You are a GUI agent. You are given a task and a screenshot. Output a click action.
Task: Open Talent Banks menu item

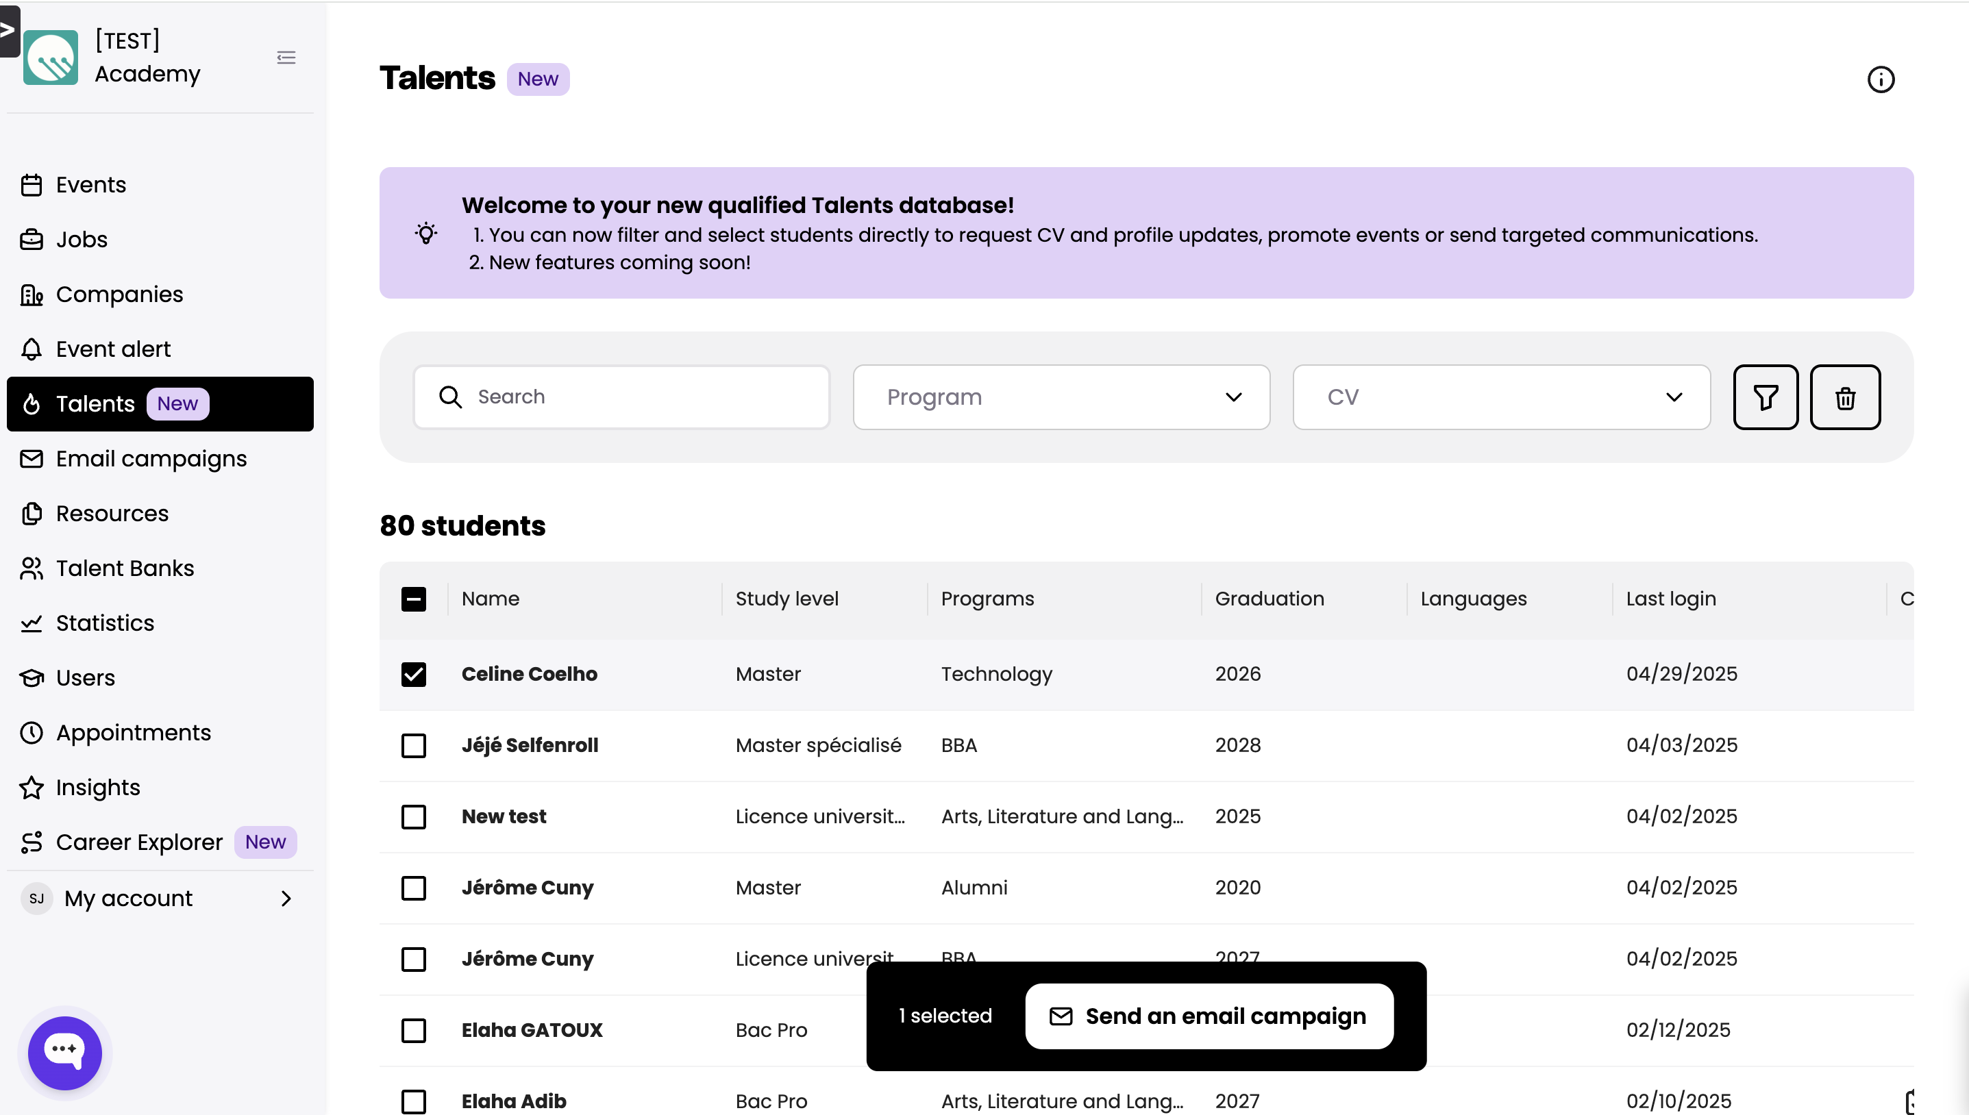[125, 568]
